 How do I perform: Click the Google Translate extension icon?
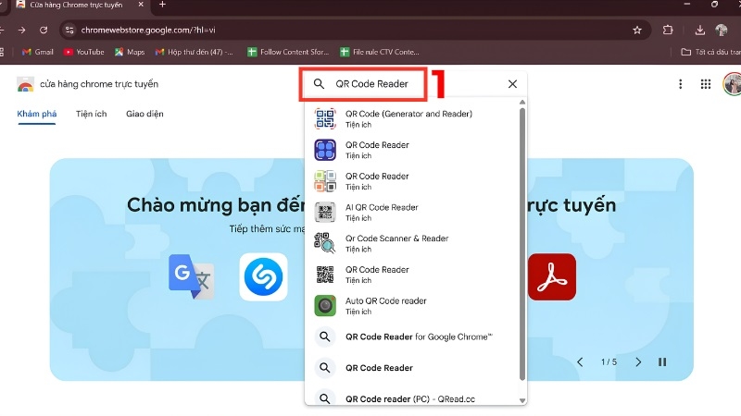(x=192, y=276)
